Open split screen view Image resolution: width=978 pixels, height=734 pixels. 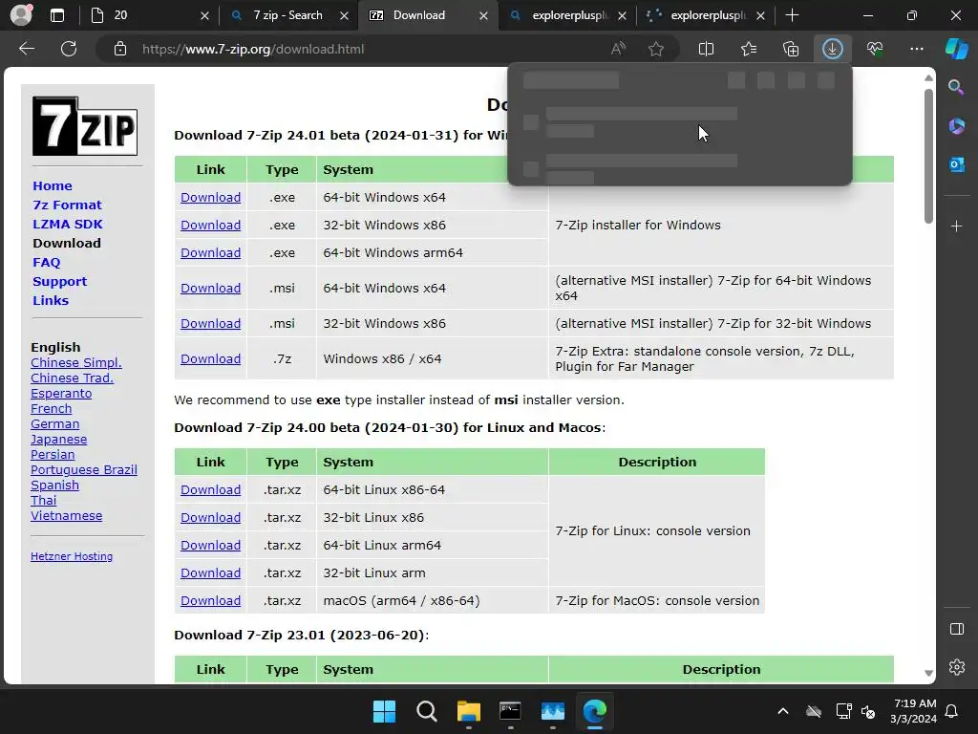706,49
